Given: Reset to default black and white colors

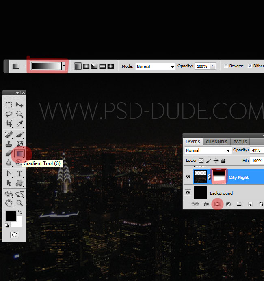Looking at the screenshot, I should click(7, 225).
